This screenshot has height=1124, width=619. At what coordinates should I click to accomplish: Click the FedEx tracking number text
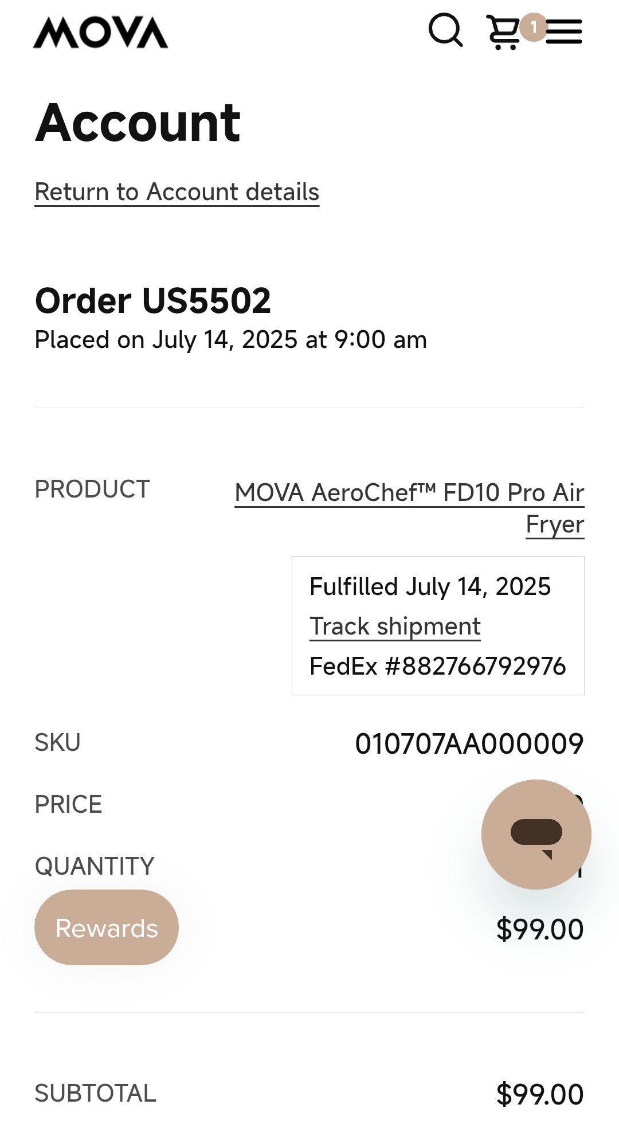(x=437, y=666)
